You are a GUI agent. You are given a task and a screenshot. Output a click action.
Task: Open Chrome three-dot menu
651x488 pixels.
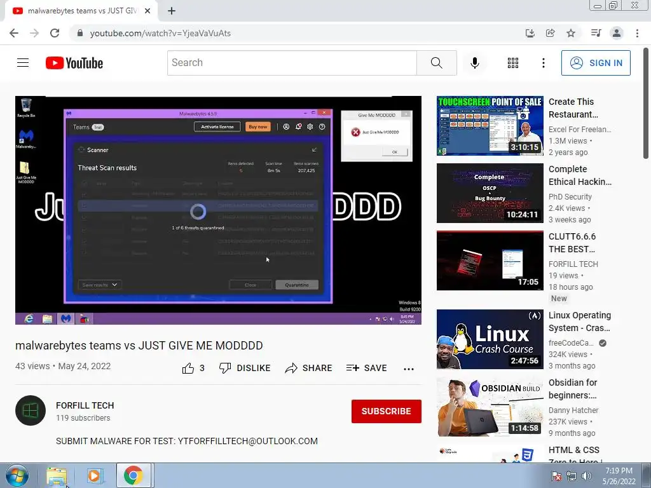click(637, 33)
